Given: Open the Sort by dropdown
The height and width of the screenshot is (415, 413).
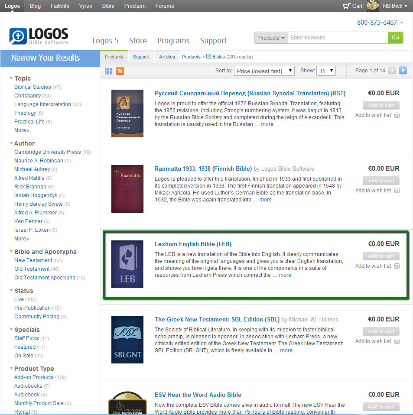Looking at the screenshot, I should 264,71.
